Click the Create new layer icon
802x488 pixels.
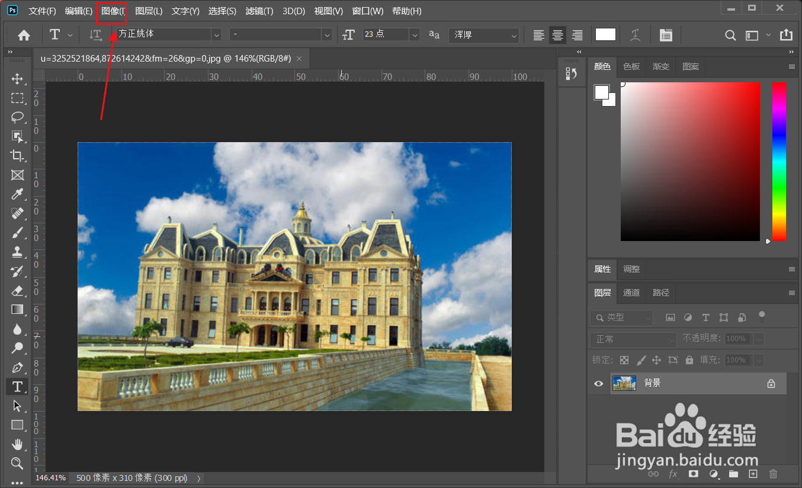tap(753, 474)
